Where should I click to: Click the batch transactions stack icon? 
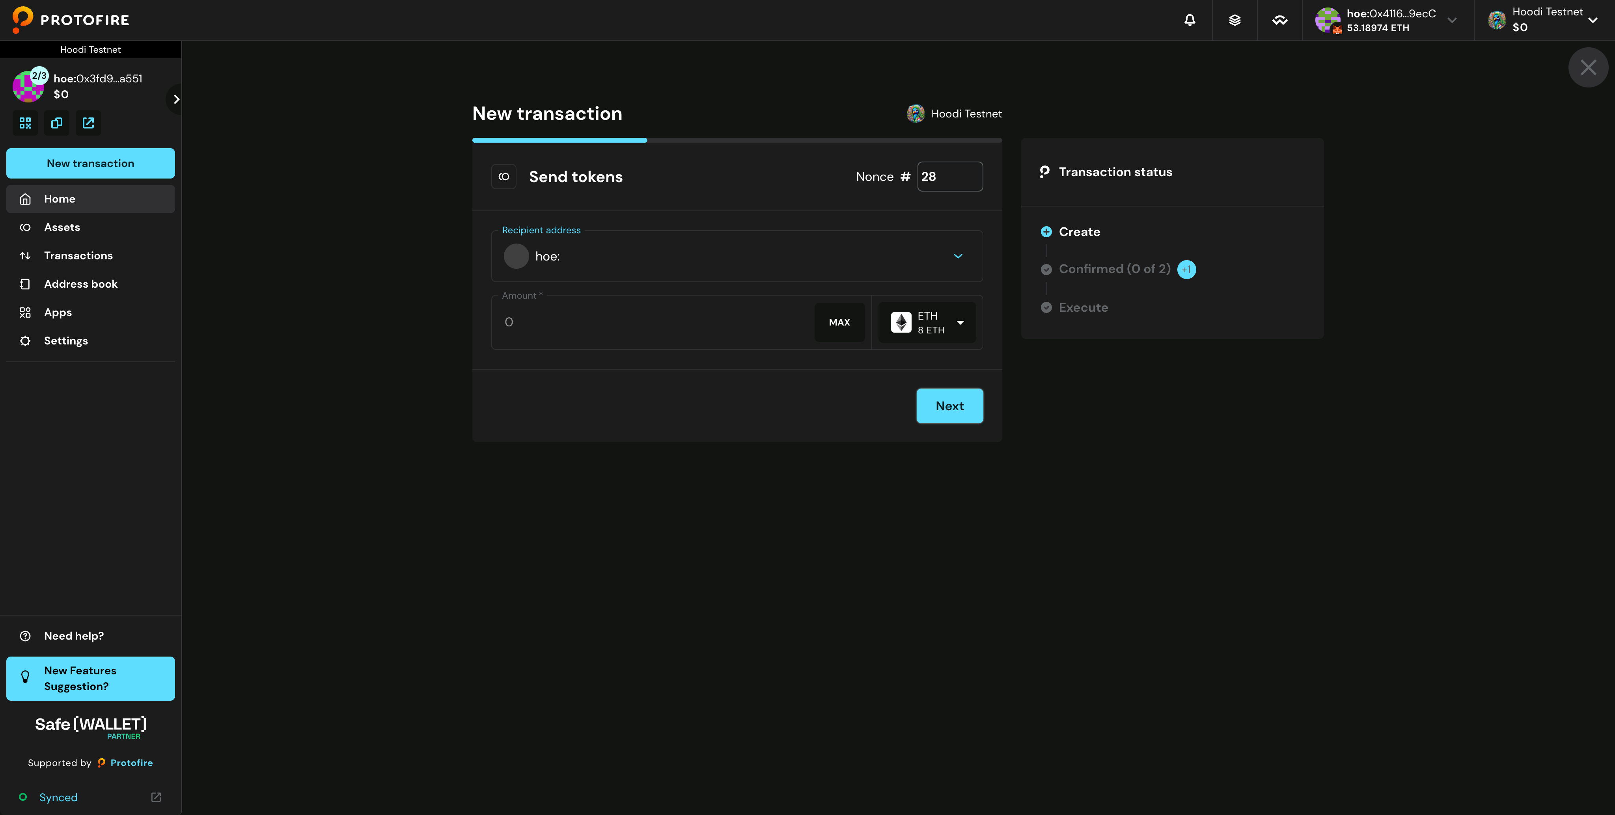coord(1235,20)
